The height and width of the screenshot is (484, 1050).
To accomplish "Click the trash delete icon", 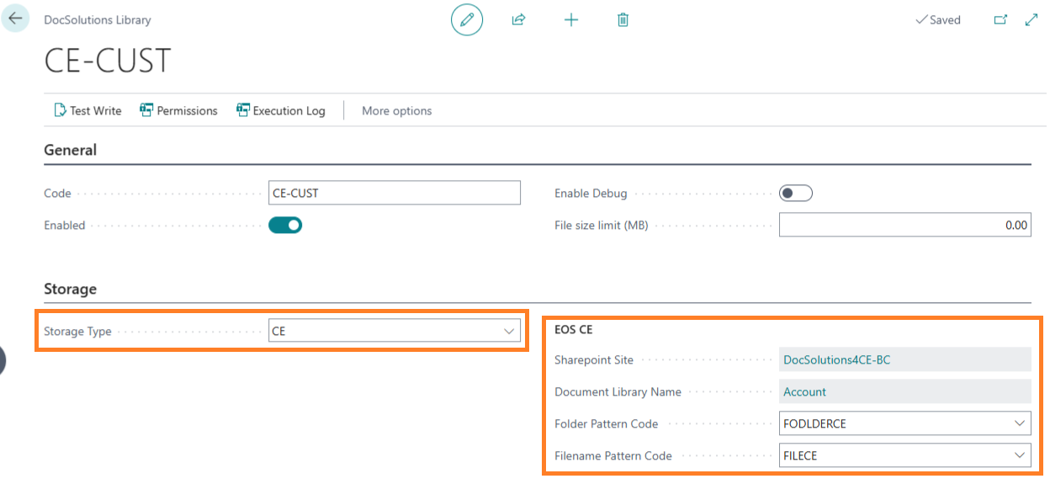I will (x=623, y=19).
